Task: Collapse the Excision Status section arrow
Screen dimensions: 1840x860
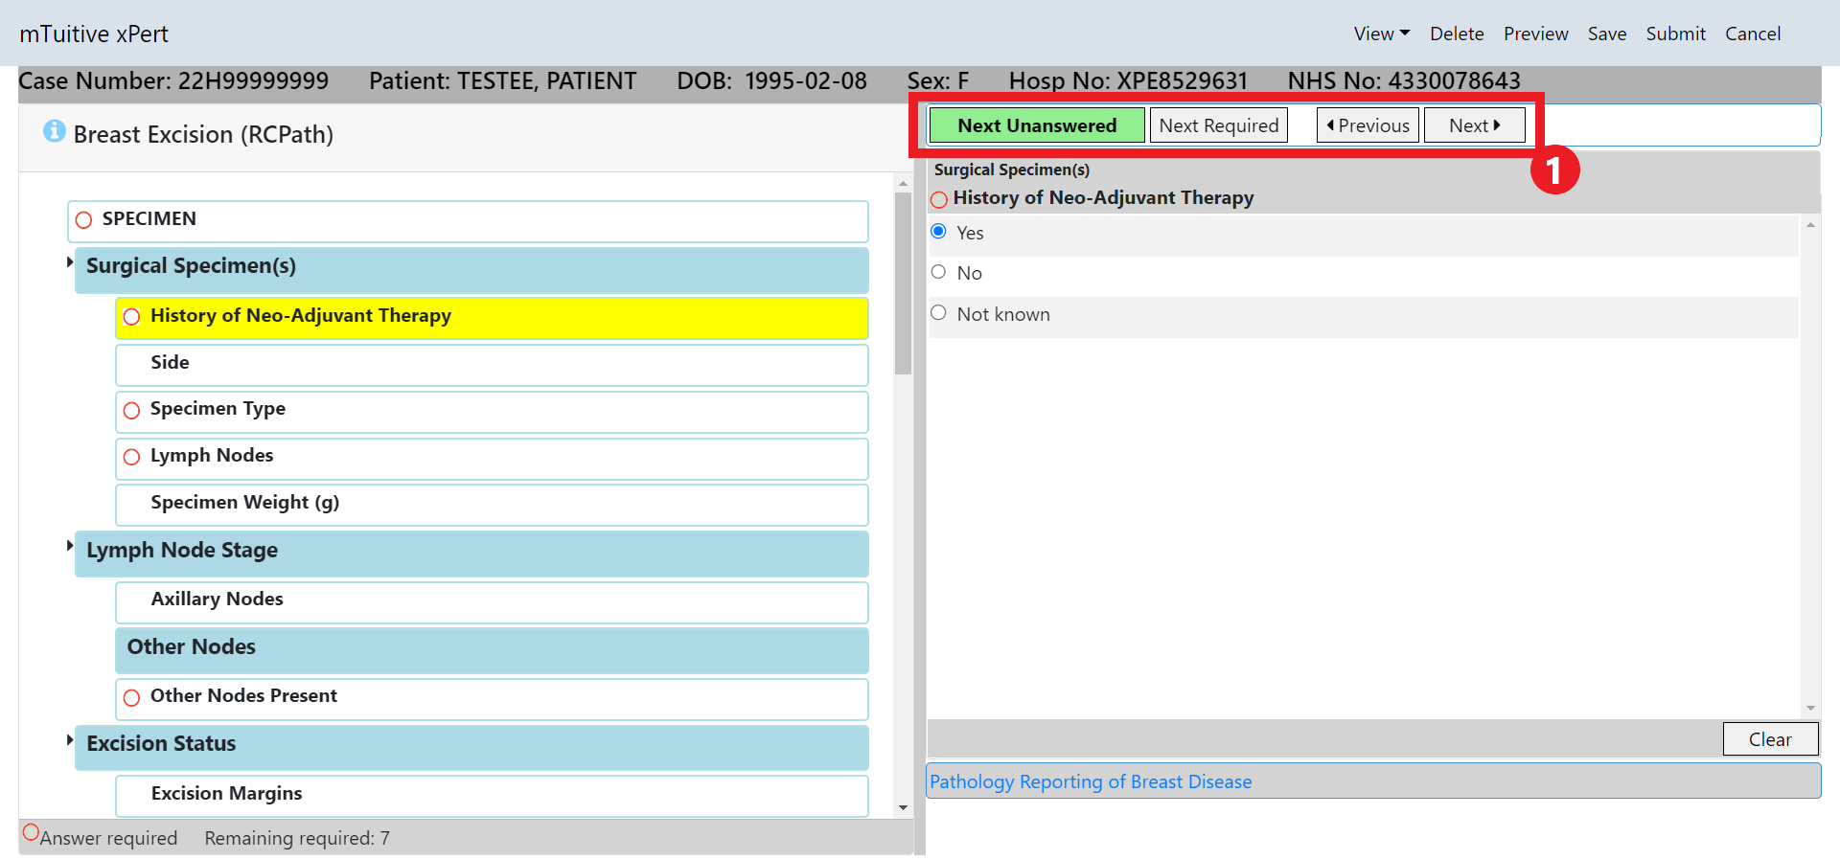Action: click(69, 739)
